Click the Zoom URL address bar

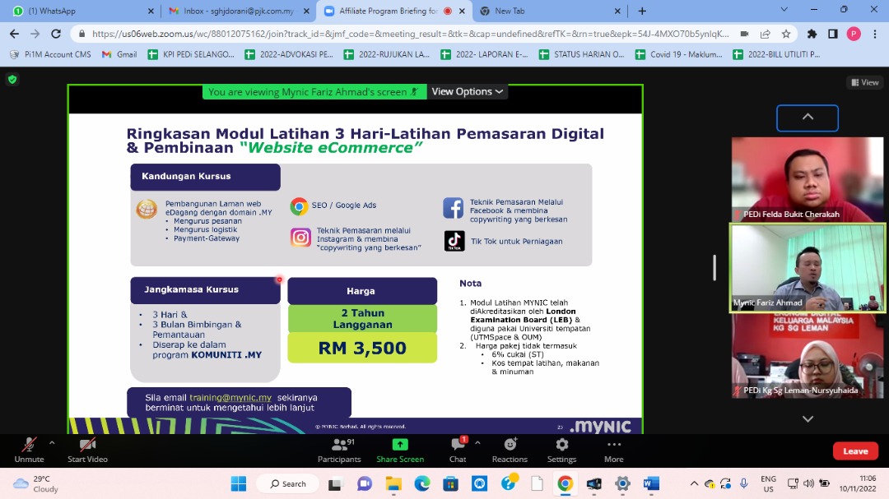click(x=411, y=34)
